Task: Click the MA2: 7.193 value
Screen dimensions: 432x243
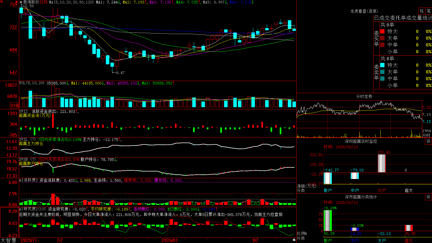Action: coord(135,2)
